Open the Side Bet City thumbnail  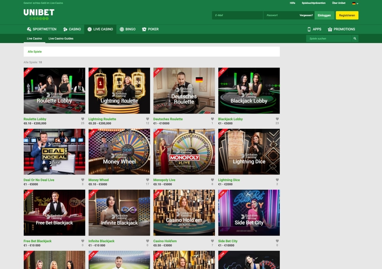[x=249, y=213]
